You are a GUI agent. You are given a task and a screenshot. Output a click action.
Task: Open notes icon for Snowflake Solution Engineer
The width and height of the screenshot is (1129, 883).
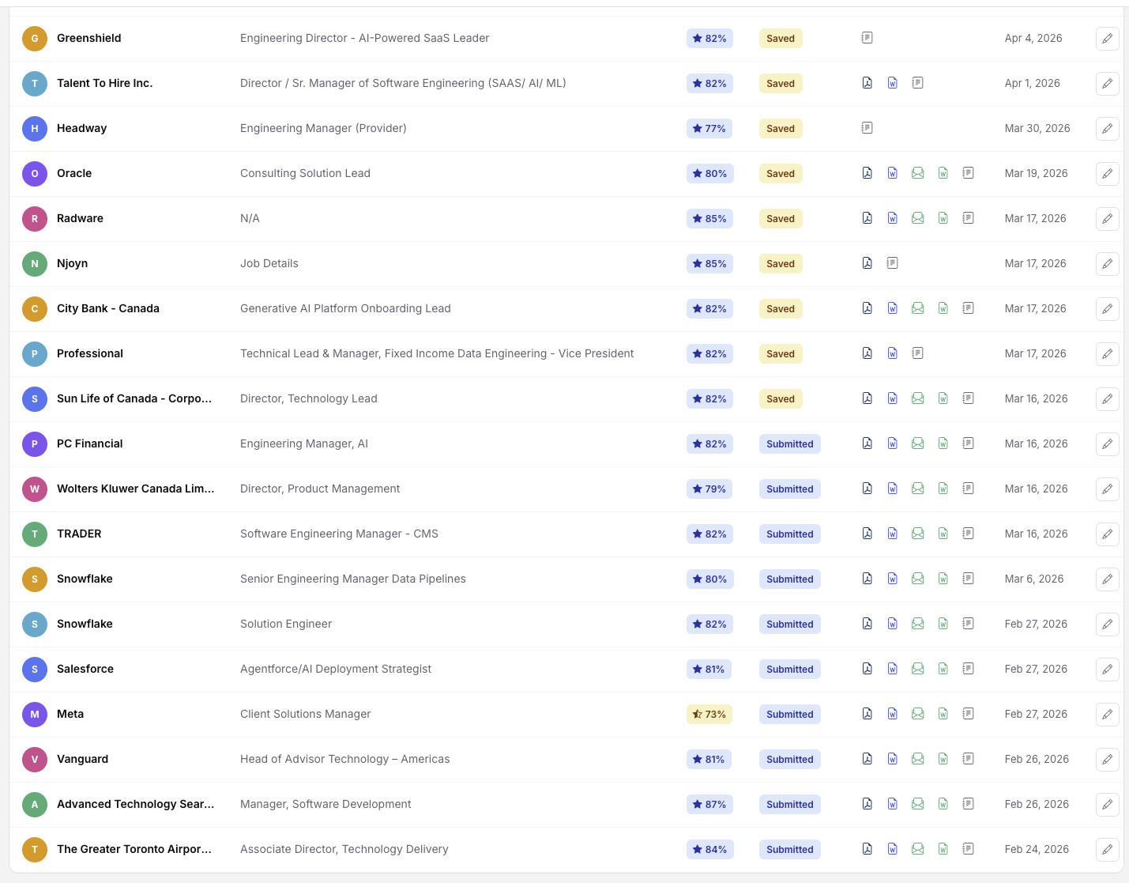pyautogui.click(x=968, y=624)
